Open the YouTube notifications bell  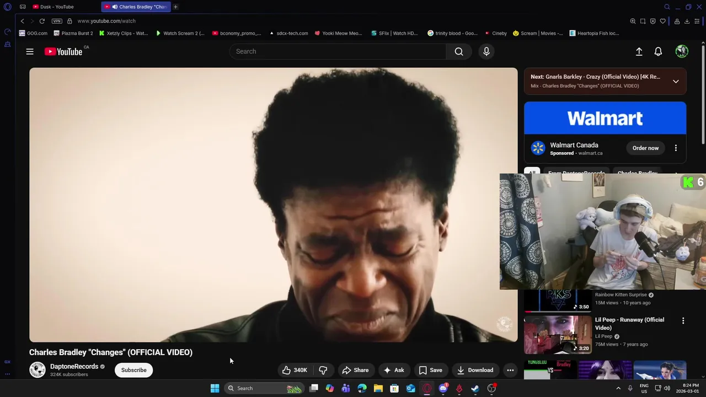658,51
